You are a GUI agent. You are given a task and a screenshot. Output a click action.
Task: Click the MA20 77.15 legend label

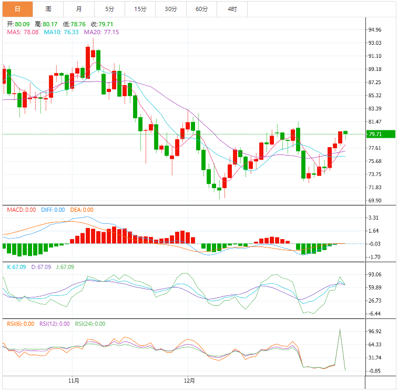(x=101, y=32)
